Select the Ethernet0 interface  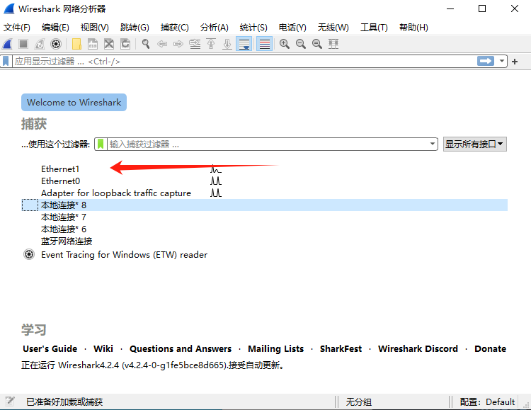pos(60,181)
